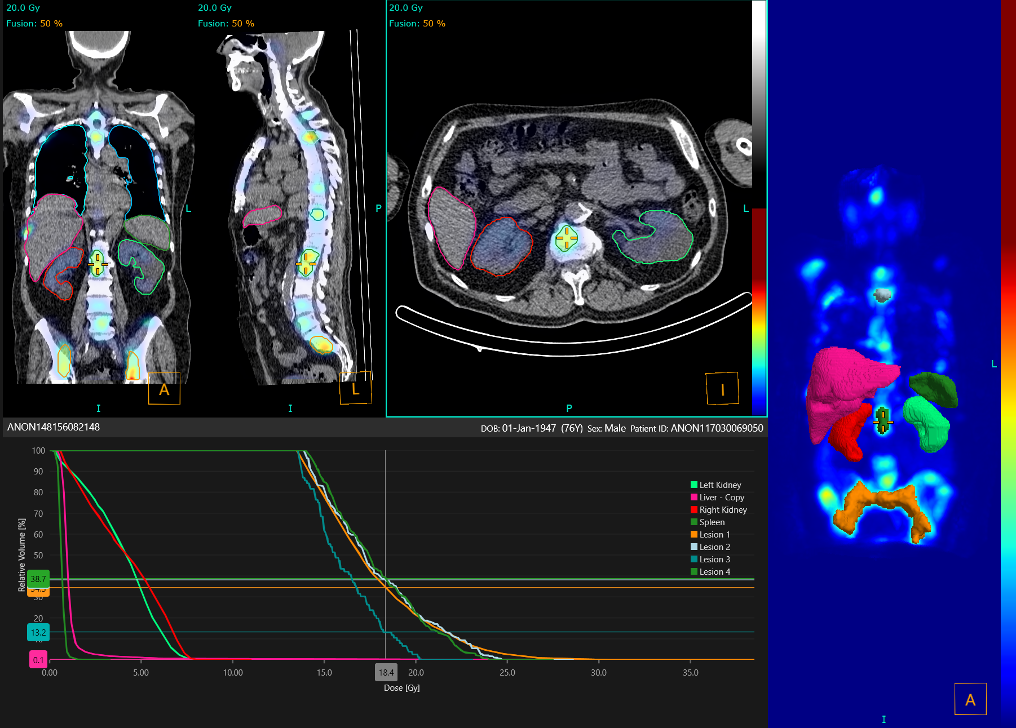The width and height of the screenshot is (1016, 728).
Task: Click the teal 13.2 dose-volume value badge
Action: (x=38, y=632)
